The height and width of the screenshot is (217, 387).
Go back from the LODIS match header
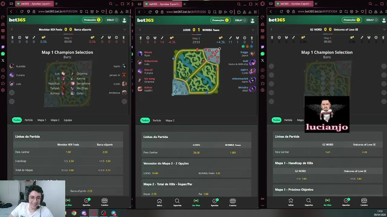tap(140, 30)
